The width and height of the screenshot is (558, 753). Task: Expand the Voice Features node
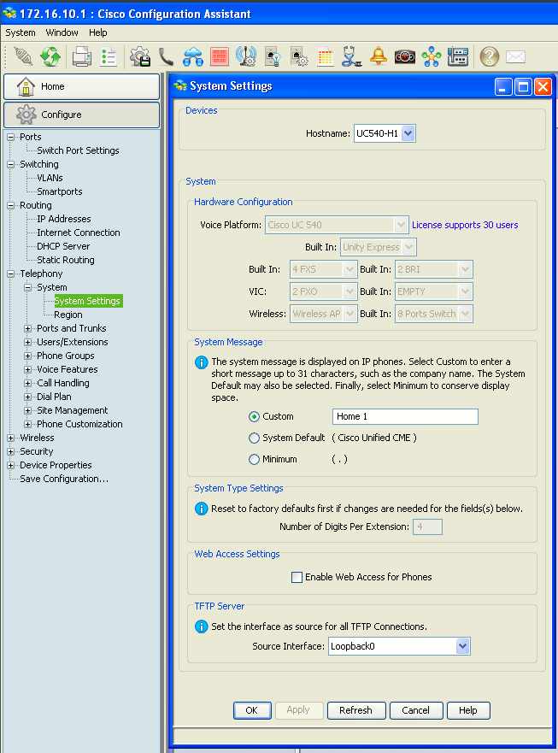28,370
